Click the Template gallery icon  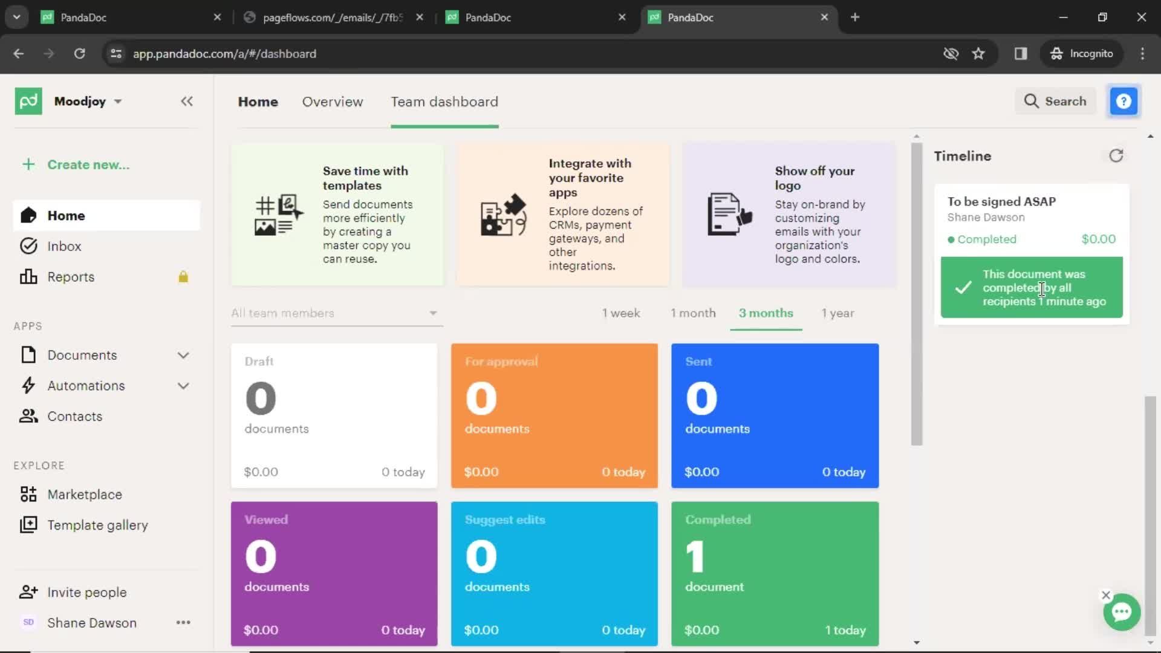tap(28, 525)
